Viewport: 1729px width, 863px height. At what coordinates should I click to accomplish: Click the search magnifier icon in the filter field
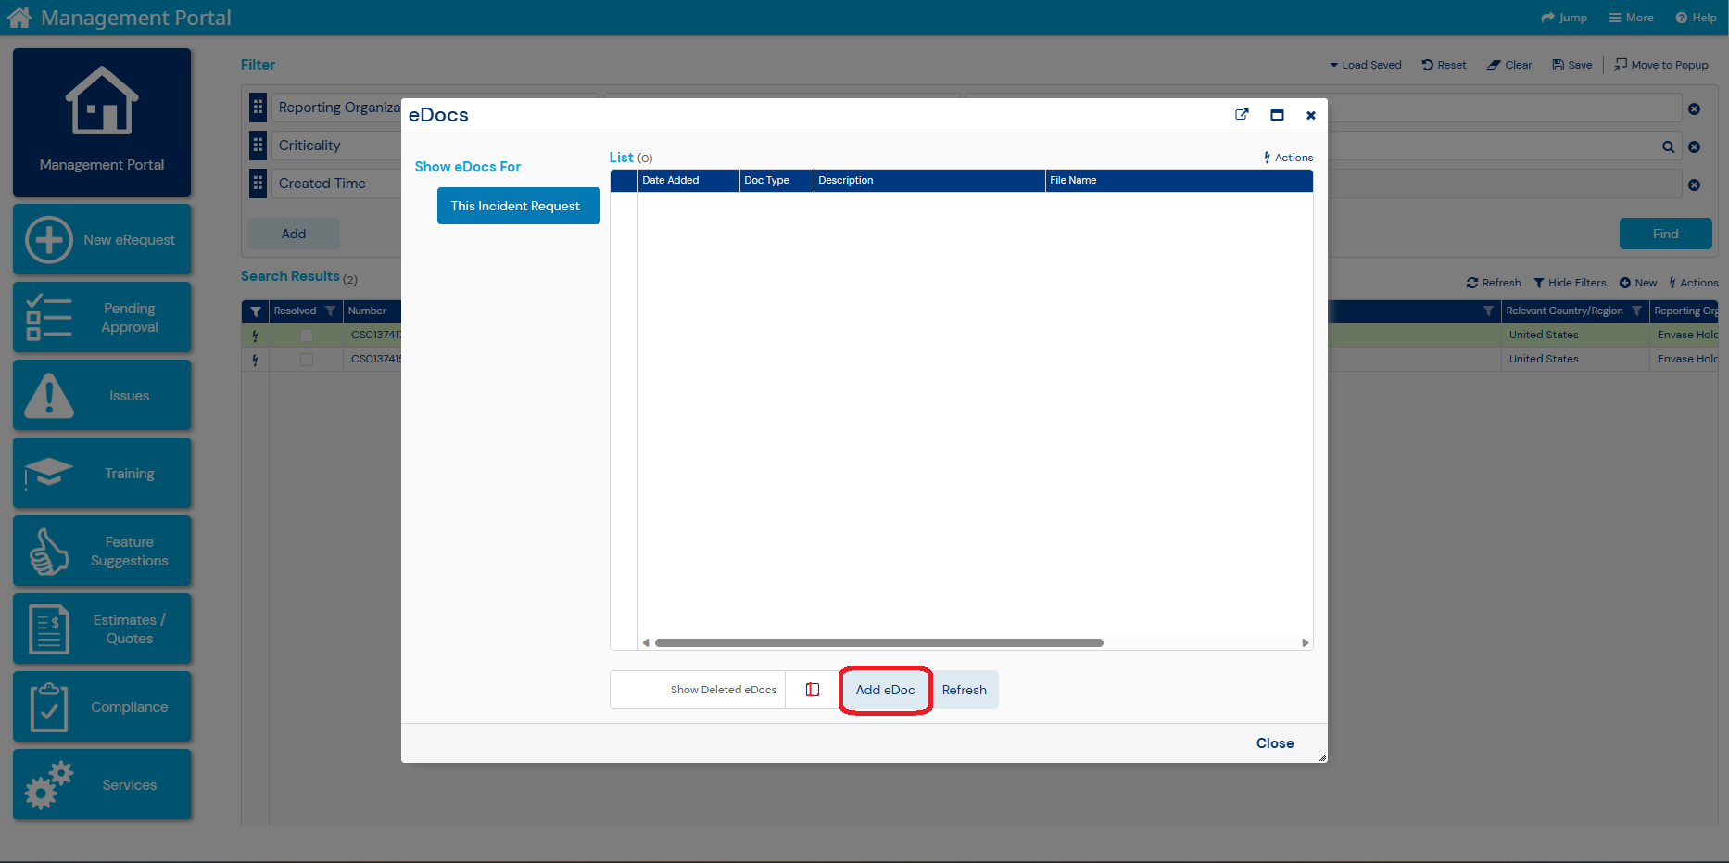point(1668,146)
